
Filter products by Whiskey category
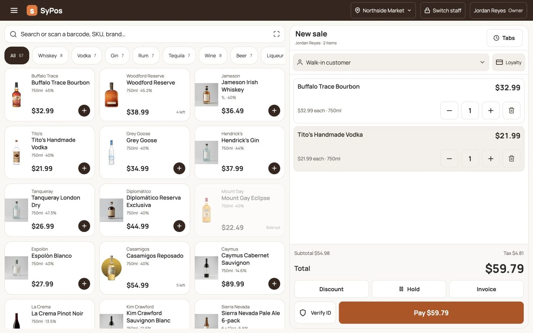point(50,55)
